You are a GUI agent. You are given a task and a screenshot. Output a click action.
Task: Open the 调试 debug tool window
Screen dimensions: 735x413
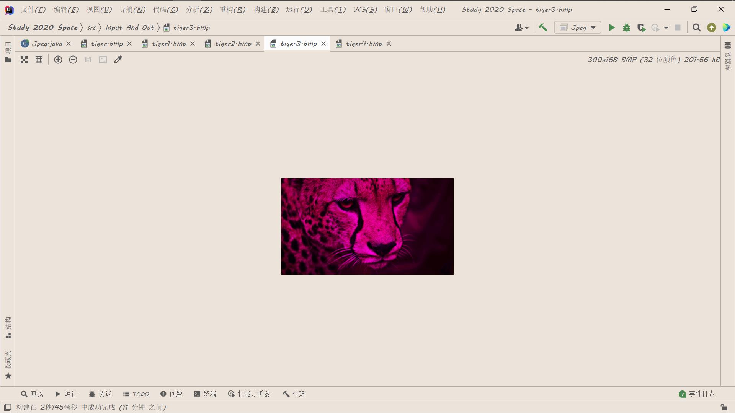[100, 394]
